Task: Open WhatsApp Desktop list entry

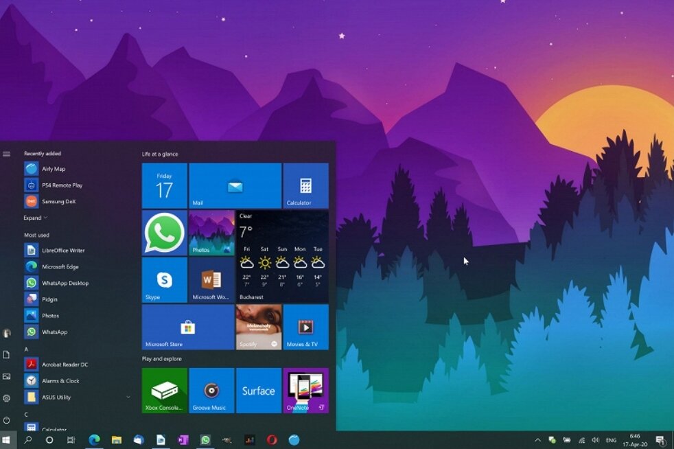Action: [78, 283]
